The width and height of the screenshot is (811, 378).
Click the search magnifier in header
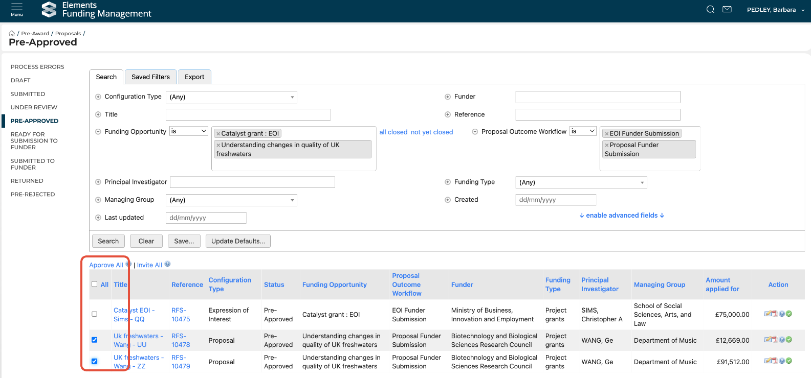pyautogui.click(x=710, y=9)
